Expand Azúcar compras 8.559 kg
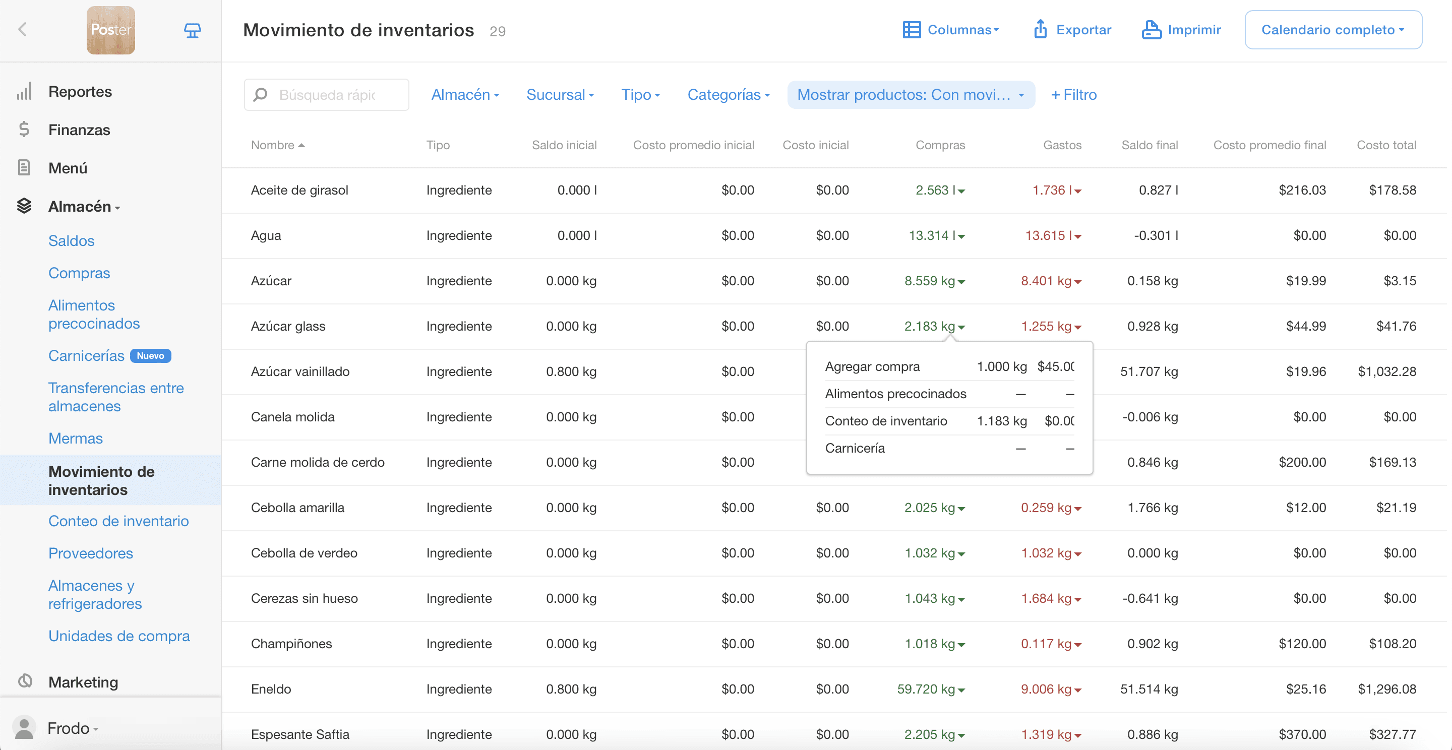Screen dimensions: 1452x750 tap(934, 281)
